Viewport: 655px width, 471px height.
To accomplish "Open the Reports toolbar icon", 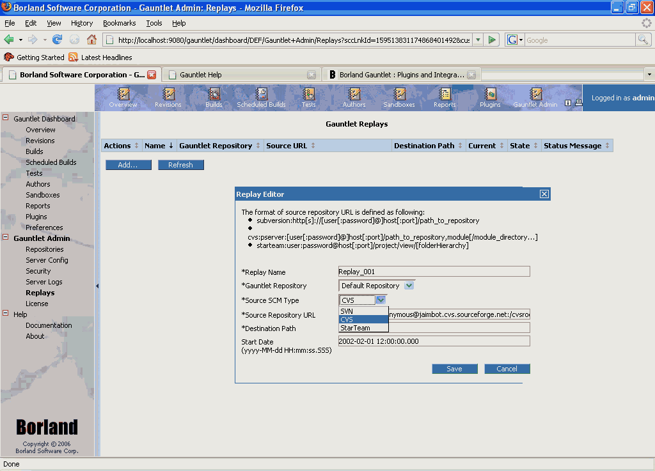I will (x=445, y=98).
